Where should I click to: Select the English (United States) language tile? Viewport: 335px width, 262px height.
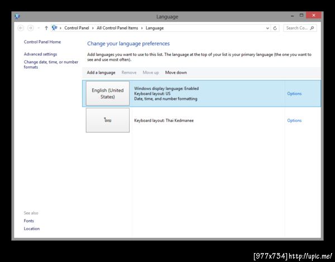[x=108, y=93]
